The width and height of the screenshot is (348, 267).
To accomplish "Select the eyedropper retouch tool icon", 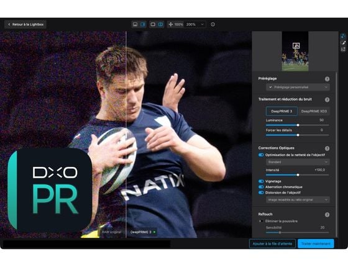I will pyautogui.click(x=343, y=43).
